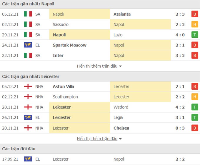Click the 2 : 2 head-to-head score
This screenshot has height=165, width=200.
tap(180, 159)
